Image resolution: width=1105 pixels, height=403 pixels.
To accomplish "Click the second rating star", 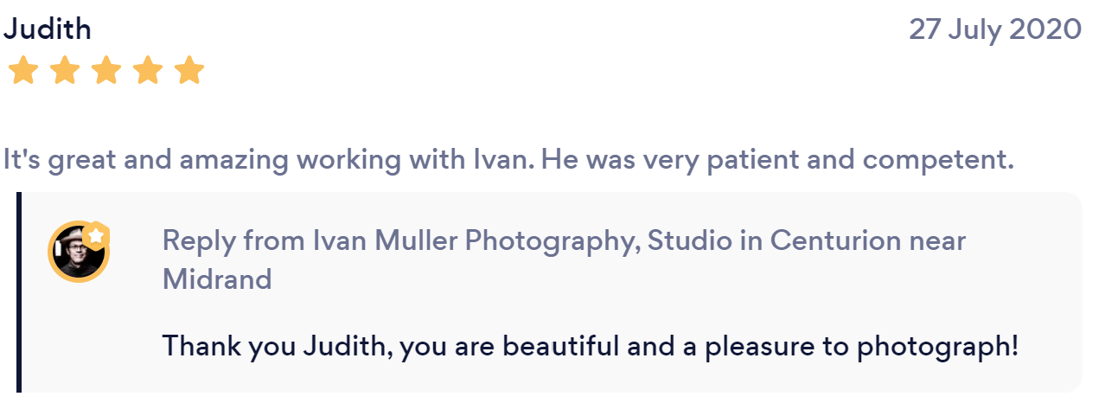I will click(x=65, y=71).
